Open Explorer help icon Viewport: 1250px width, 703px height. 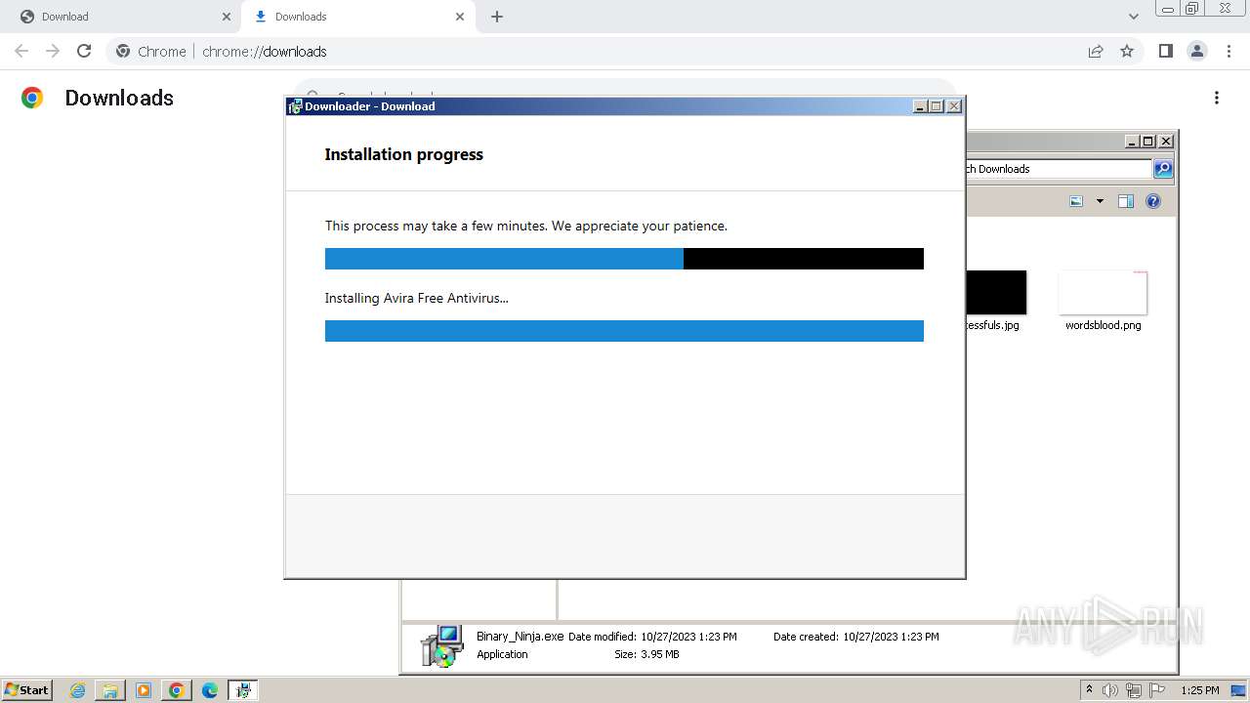(x=1153, y=201)
